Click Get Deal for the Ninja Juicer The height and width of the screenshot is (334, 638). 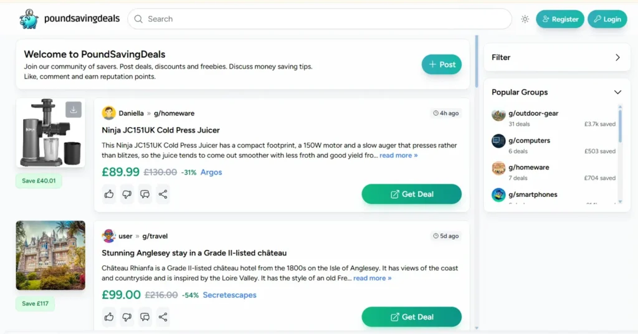pos(411,194)
